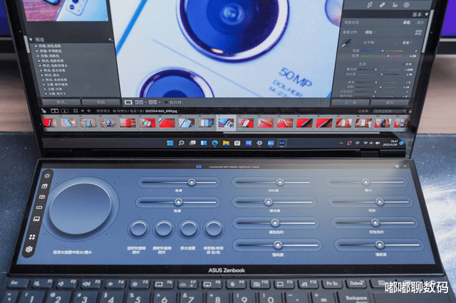This screenshot has height=303, width=456.
Task: Toggle the soft proofing checkbox
Action: 166,102
